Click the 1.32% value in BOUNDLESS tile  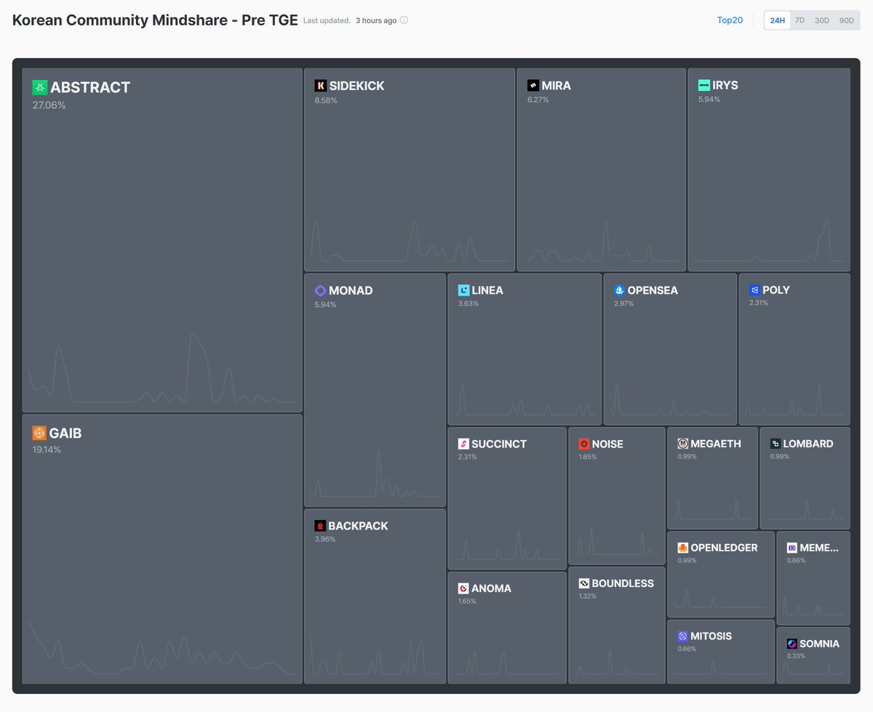pos(588,596)
